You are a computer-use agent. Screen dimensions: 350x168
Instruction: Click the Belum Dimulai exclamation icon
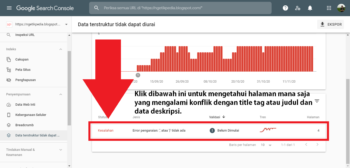[x=212, y=130]
